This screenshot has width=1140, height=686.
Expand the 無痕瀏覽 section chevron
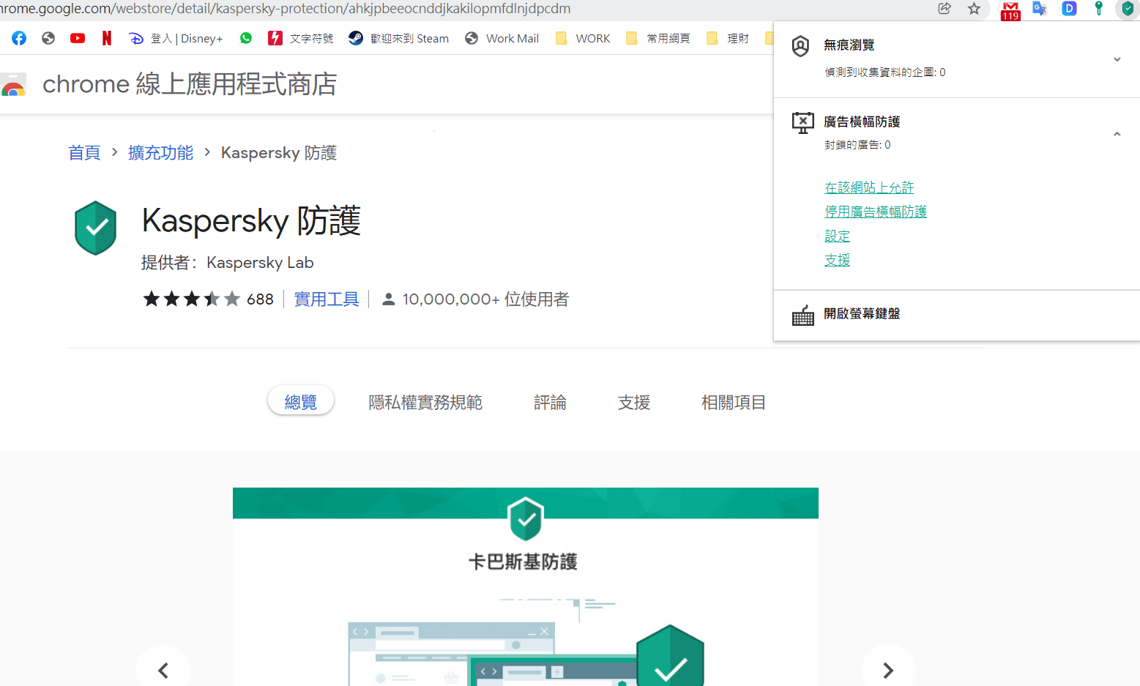1117,59
